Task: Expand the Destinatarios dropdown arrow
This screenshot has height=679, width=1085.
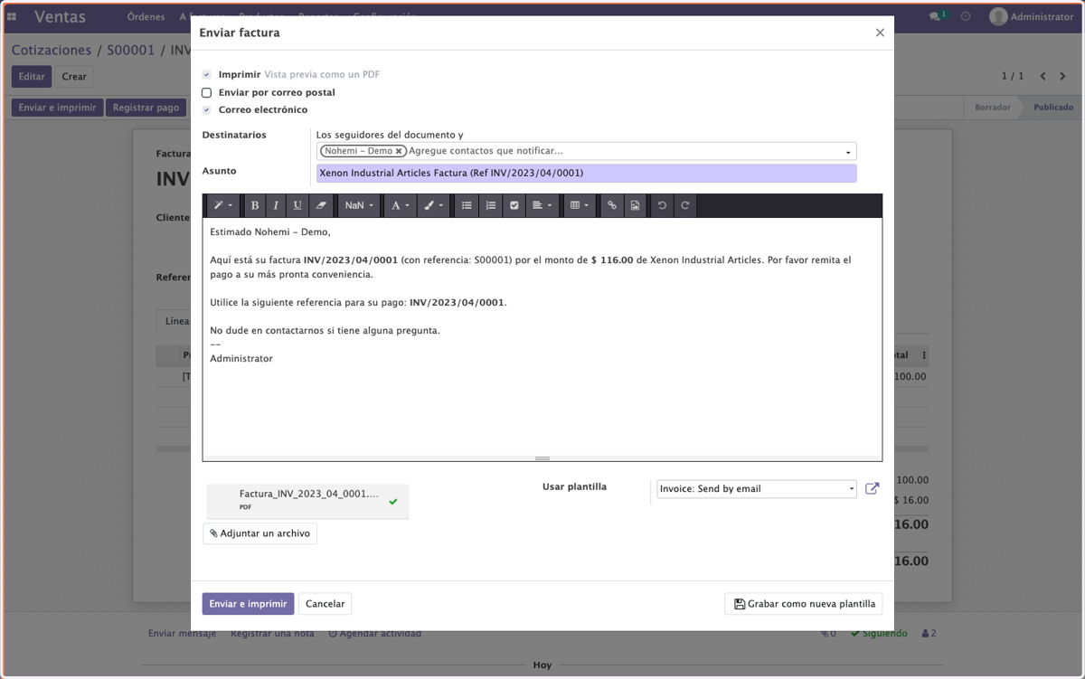Action: (x=848, y=152)
